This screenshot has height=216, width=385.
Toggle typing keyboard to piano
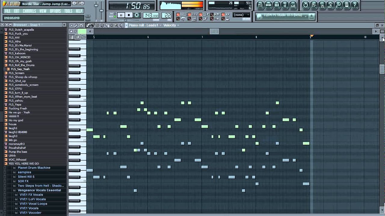(178, 14)
